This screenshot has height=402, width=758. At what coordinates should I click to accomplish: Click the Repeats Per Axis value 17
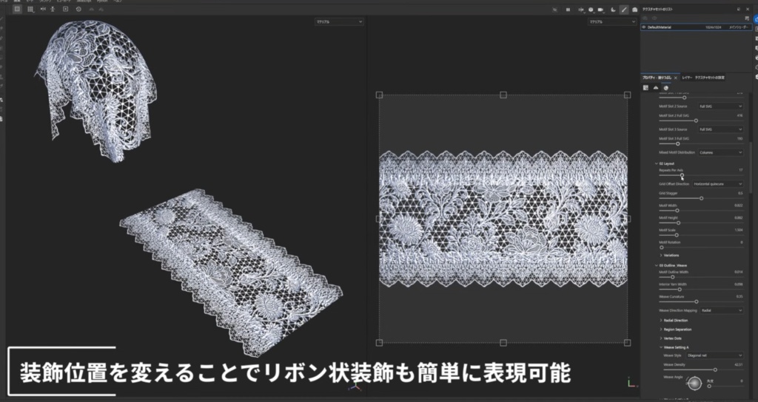point(740,170)
